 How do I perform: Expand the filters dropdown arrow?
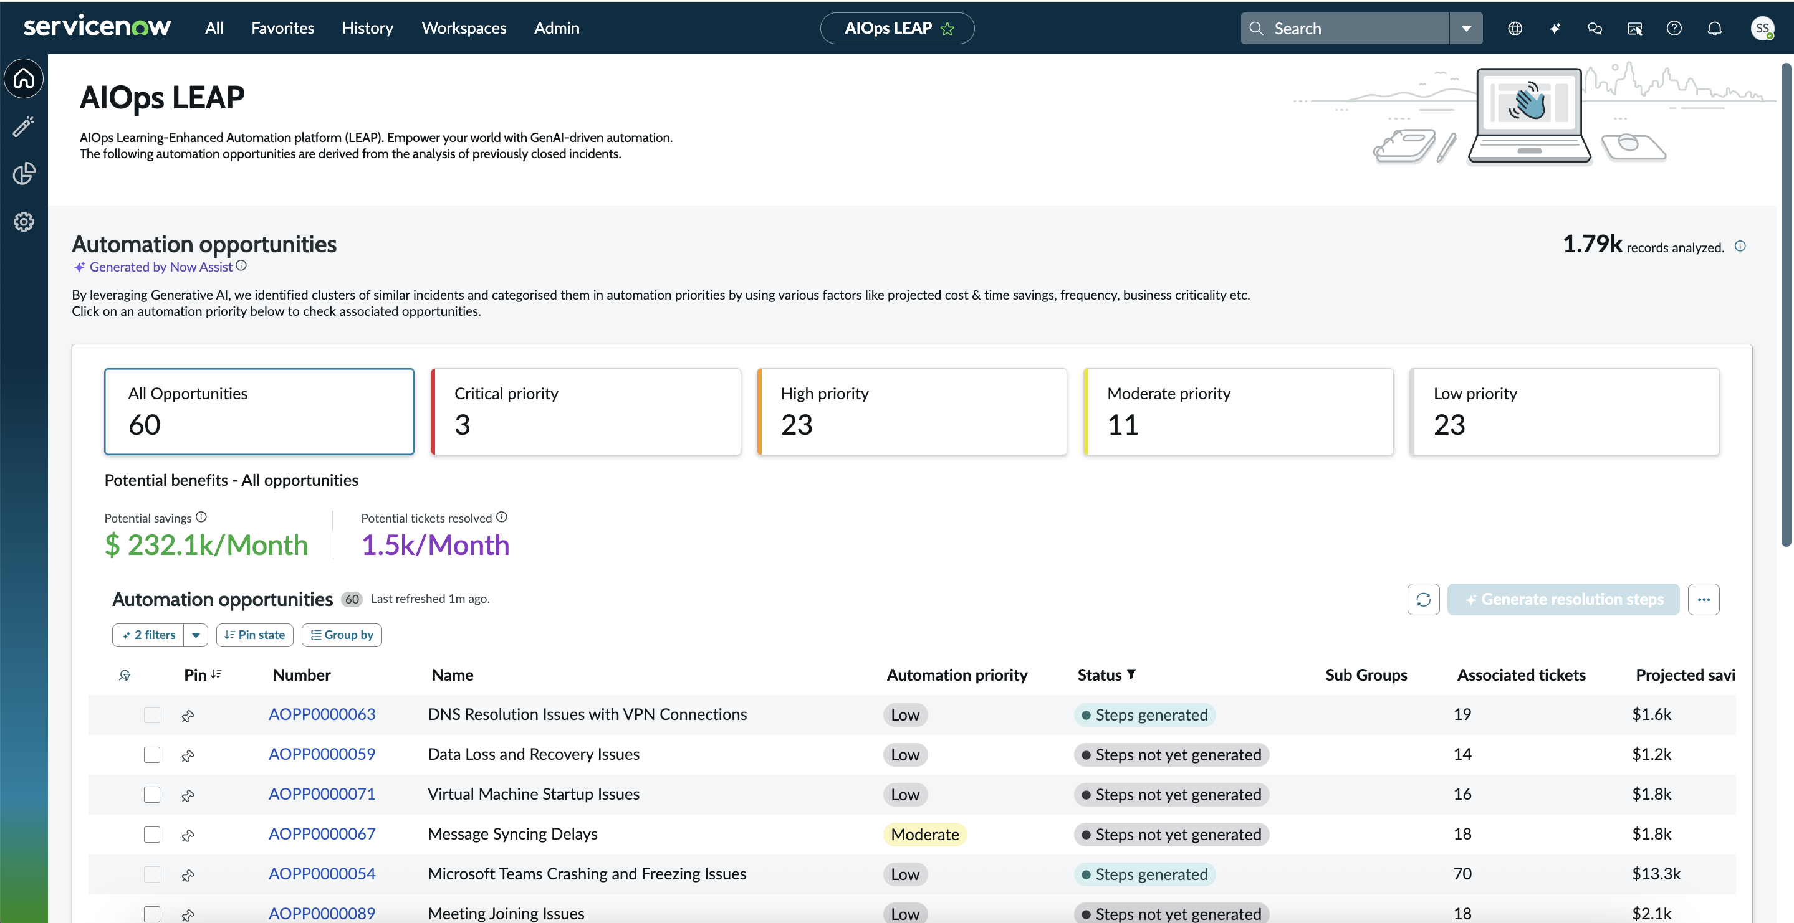(196, 635)
